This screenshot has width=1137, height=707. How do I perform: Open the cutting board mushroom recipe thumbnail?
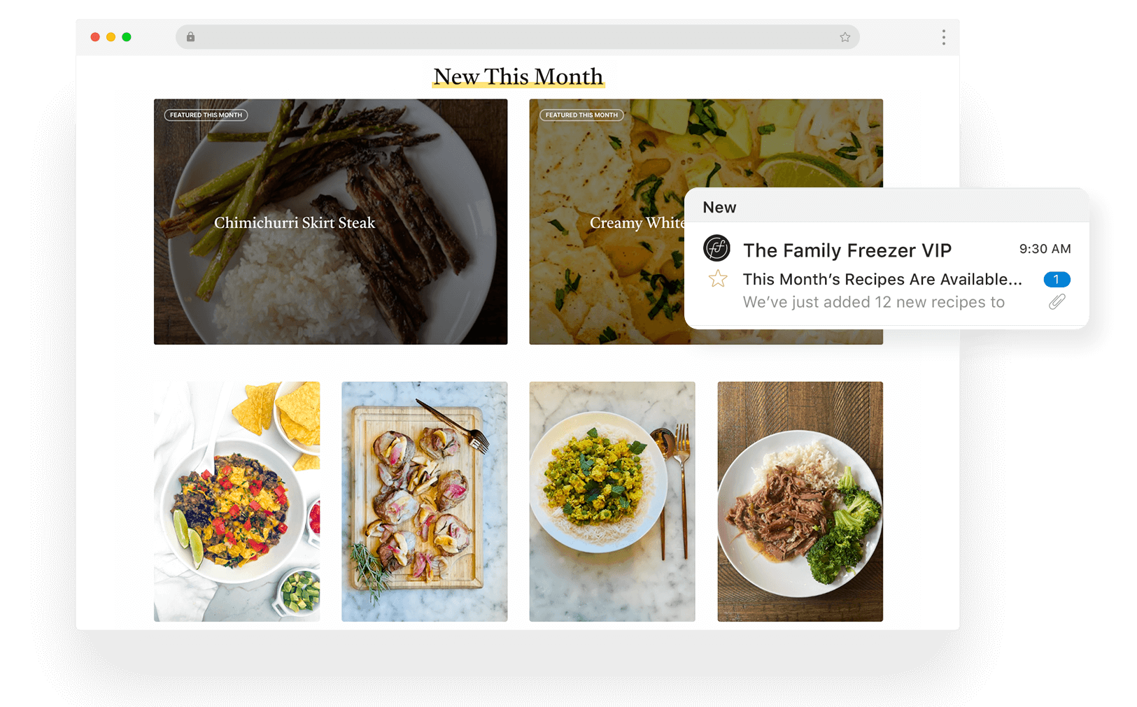click(424, 501)
